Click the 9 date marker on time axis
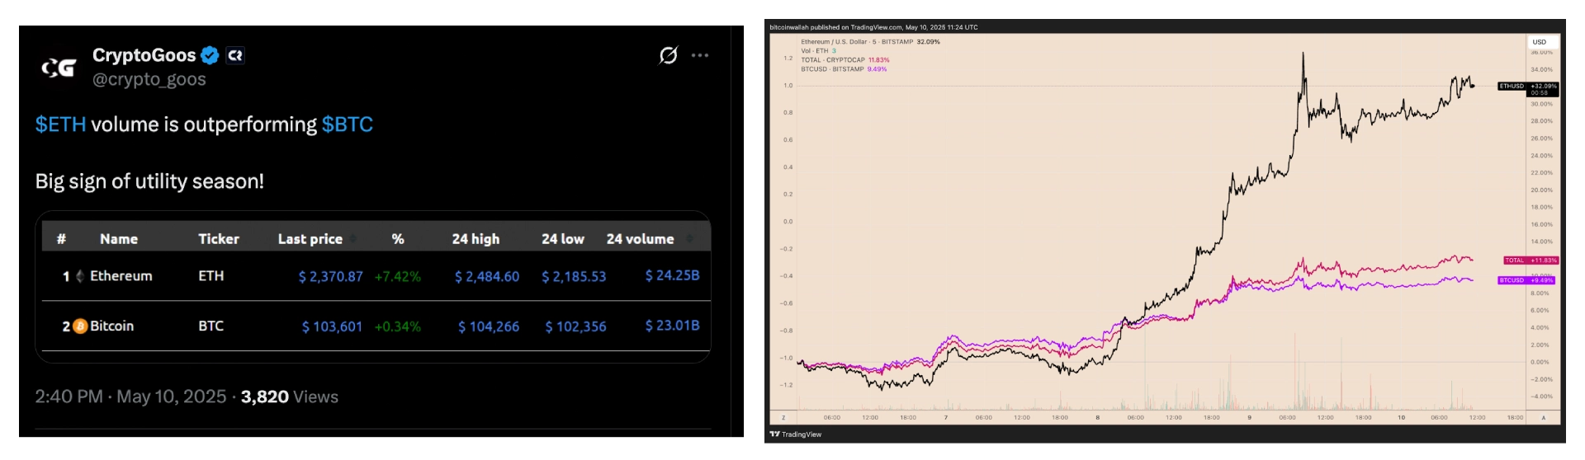 [1250, 418]
